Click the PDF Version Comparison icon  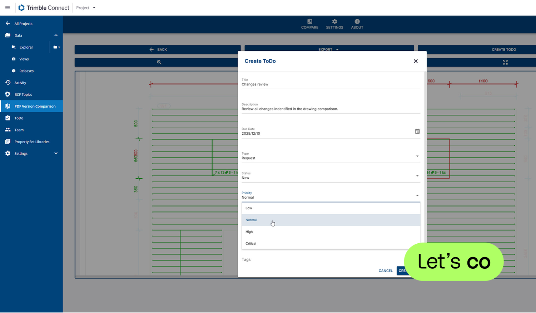8,106
